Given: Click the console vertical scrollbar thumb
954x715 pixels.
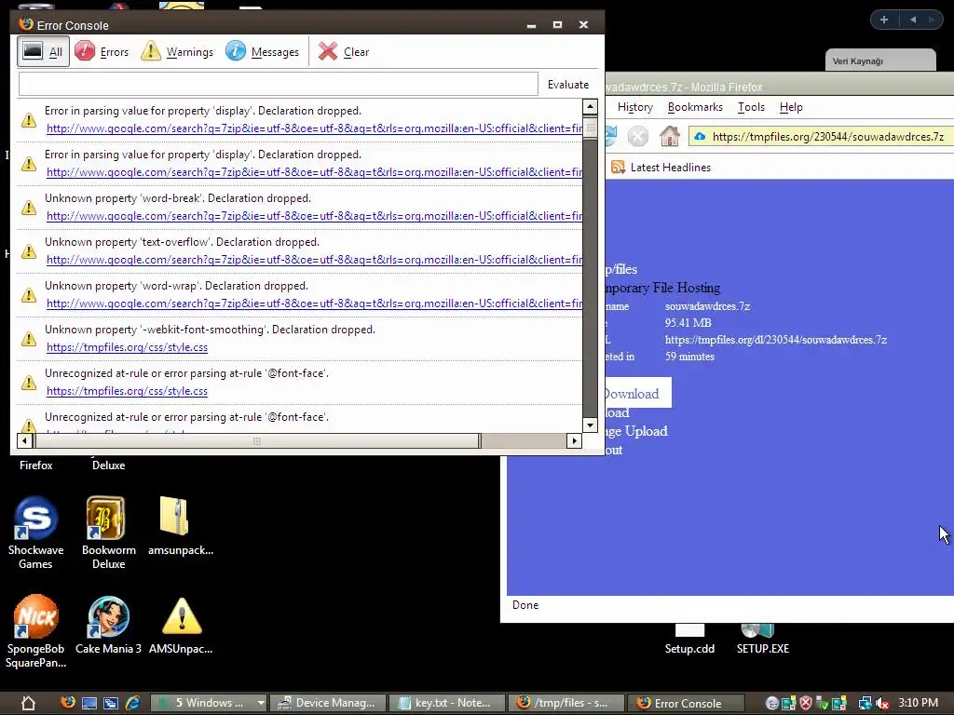Looking at the screenshot, I should 590,128.
